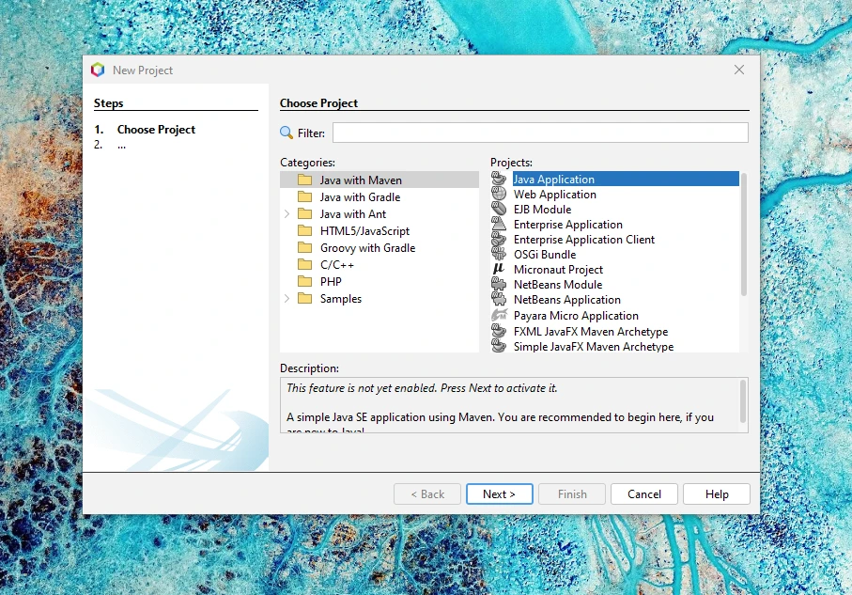Click the magnifier icon beside Filter

coord(287,133)
